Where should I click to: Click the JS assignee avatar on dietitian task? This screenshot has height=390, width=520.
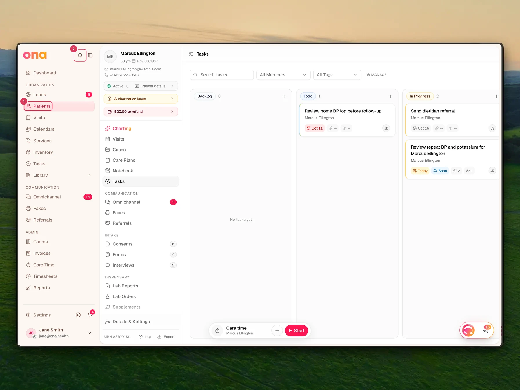click(492, 128)
